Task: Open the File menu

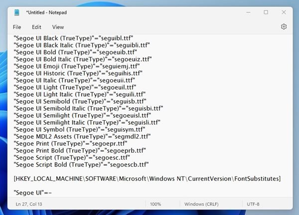Action: point(17,27)
